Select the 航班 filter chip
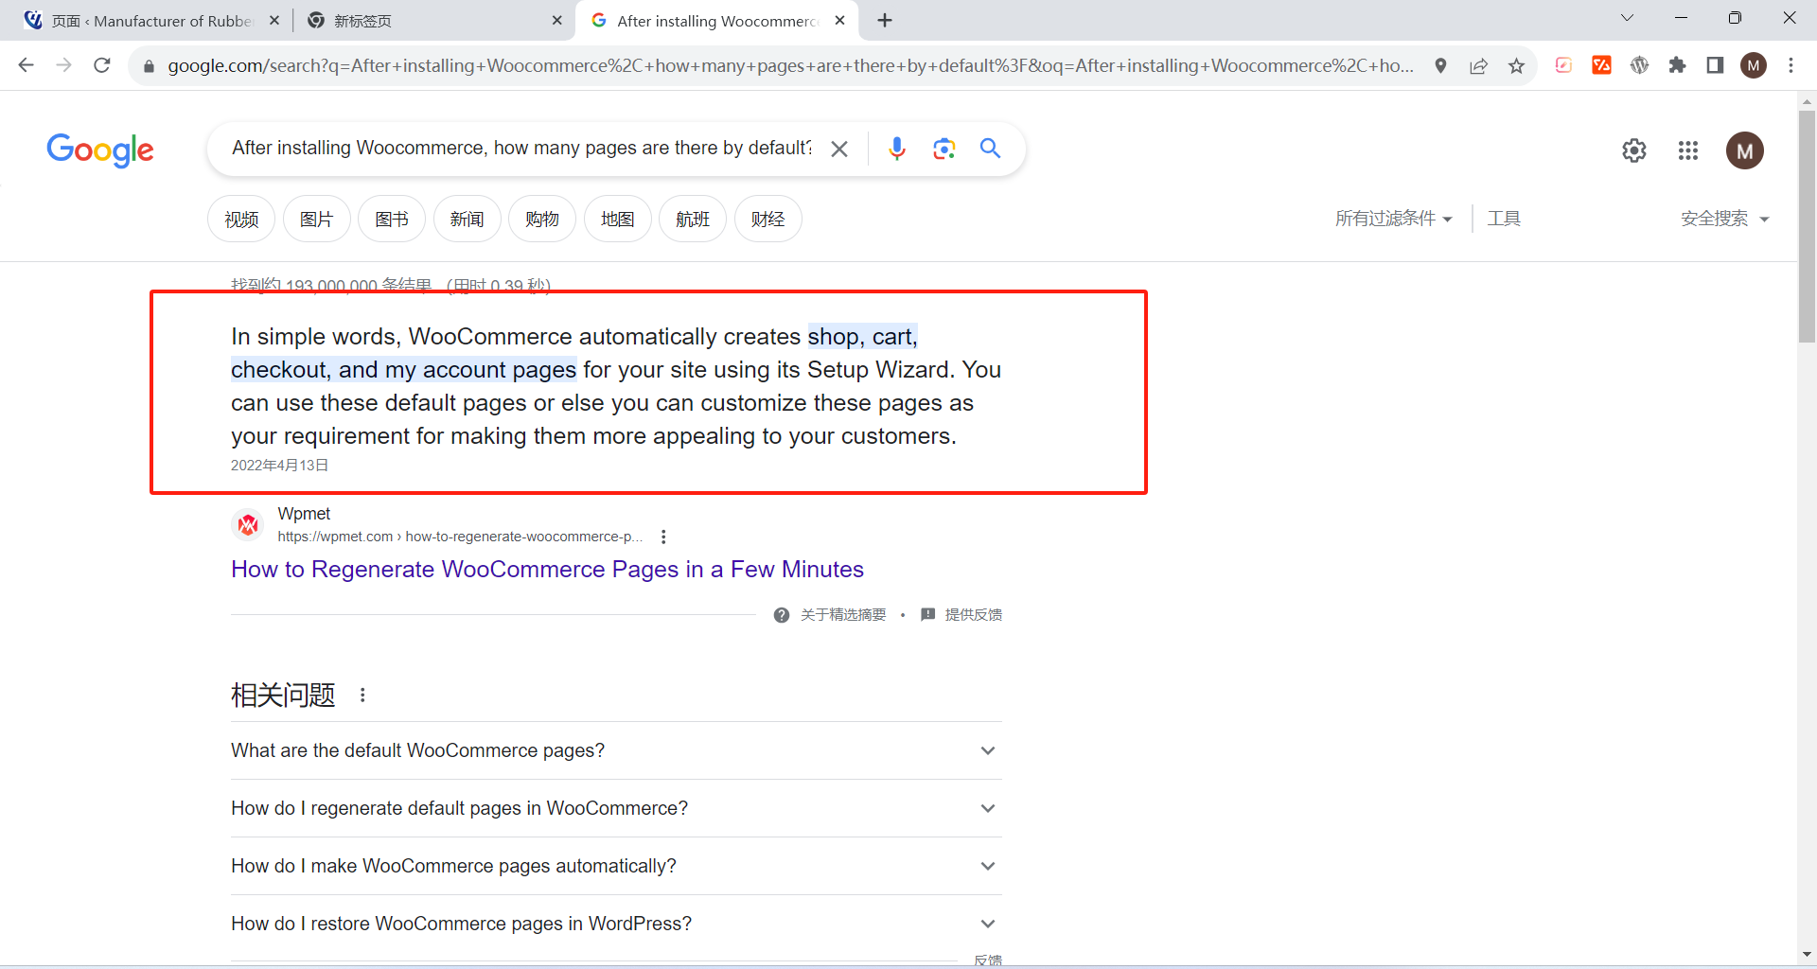The height and width of the screenshot is (969, 1817). click(693, 220)
